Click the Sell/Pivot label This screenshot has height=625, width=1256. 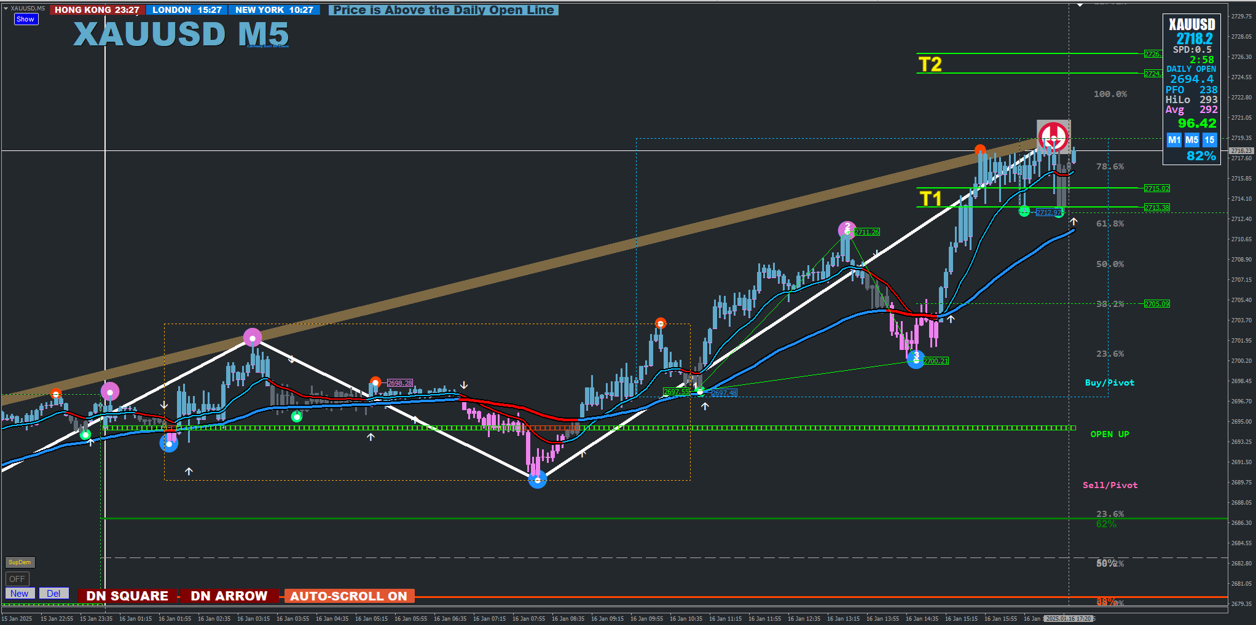tap(1110, 485)
